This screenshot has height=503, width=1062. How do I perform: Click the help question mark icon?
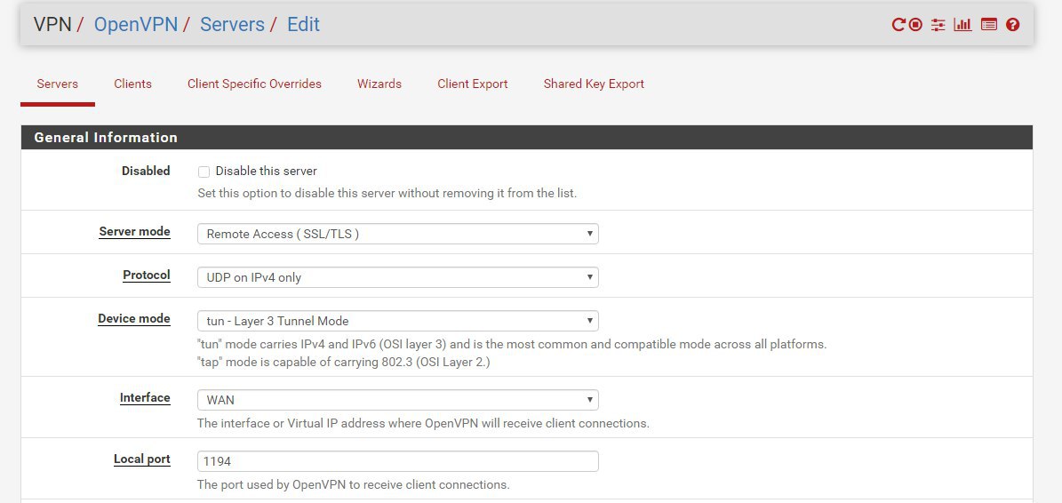[1012, 25]
